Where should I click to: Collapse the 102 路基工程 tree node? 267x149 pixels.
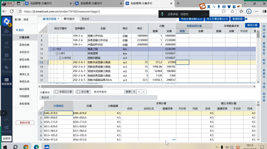click(54, 49)
